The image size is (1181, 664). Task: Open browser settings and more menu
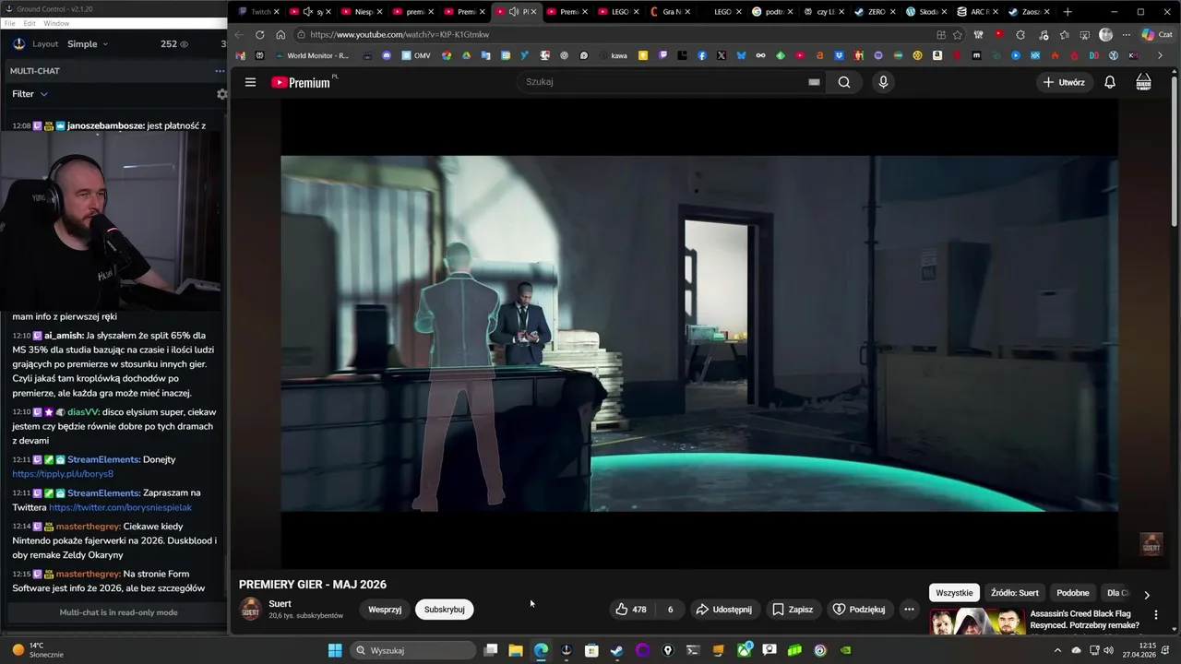coord(1127,34)
